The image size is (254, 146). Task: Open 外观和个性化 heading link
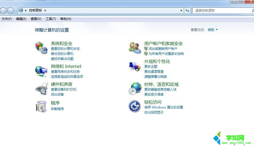pyautogui.click(x=157, y=62)
